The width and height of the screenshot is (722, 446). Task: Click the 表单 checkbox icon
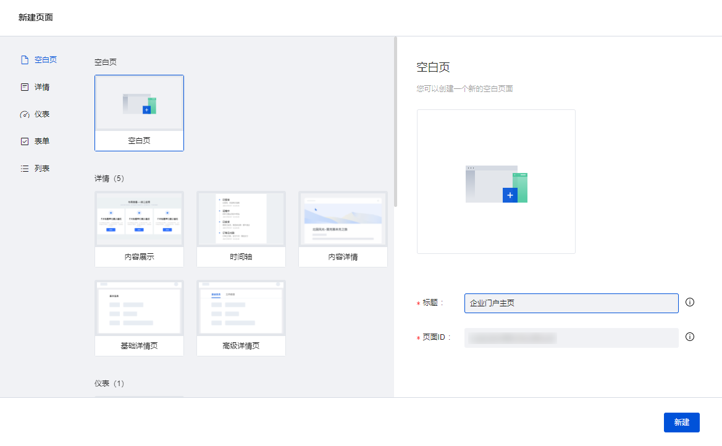tap(25, 141)
